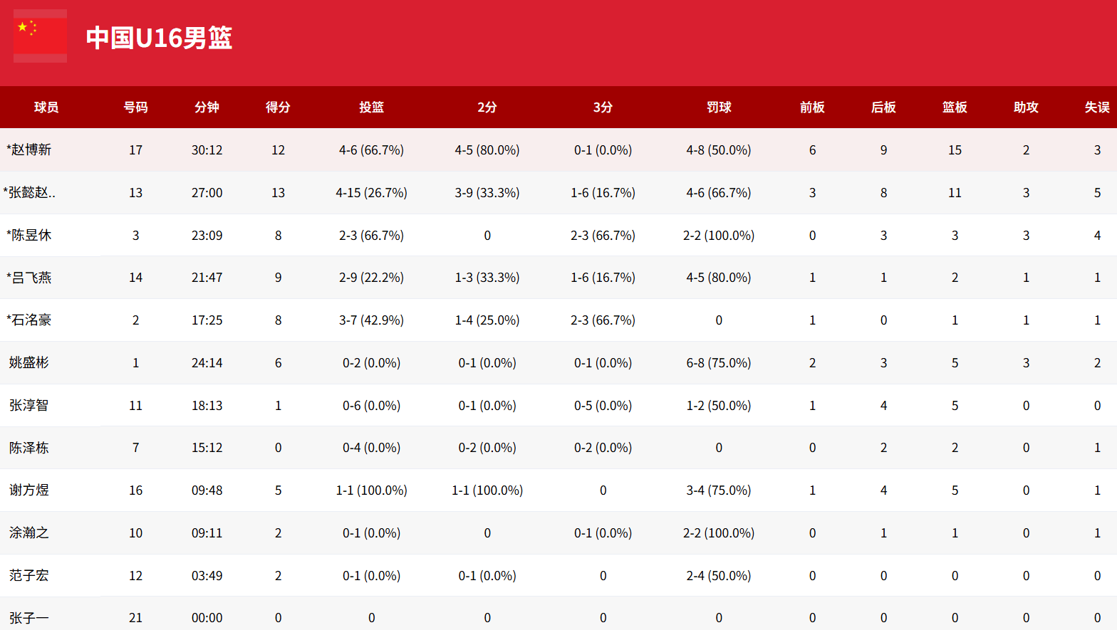The width and height of the screenshot is (1117, 630).
Task: Select the 前板 column header
Action: (812, 107)
